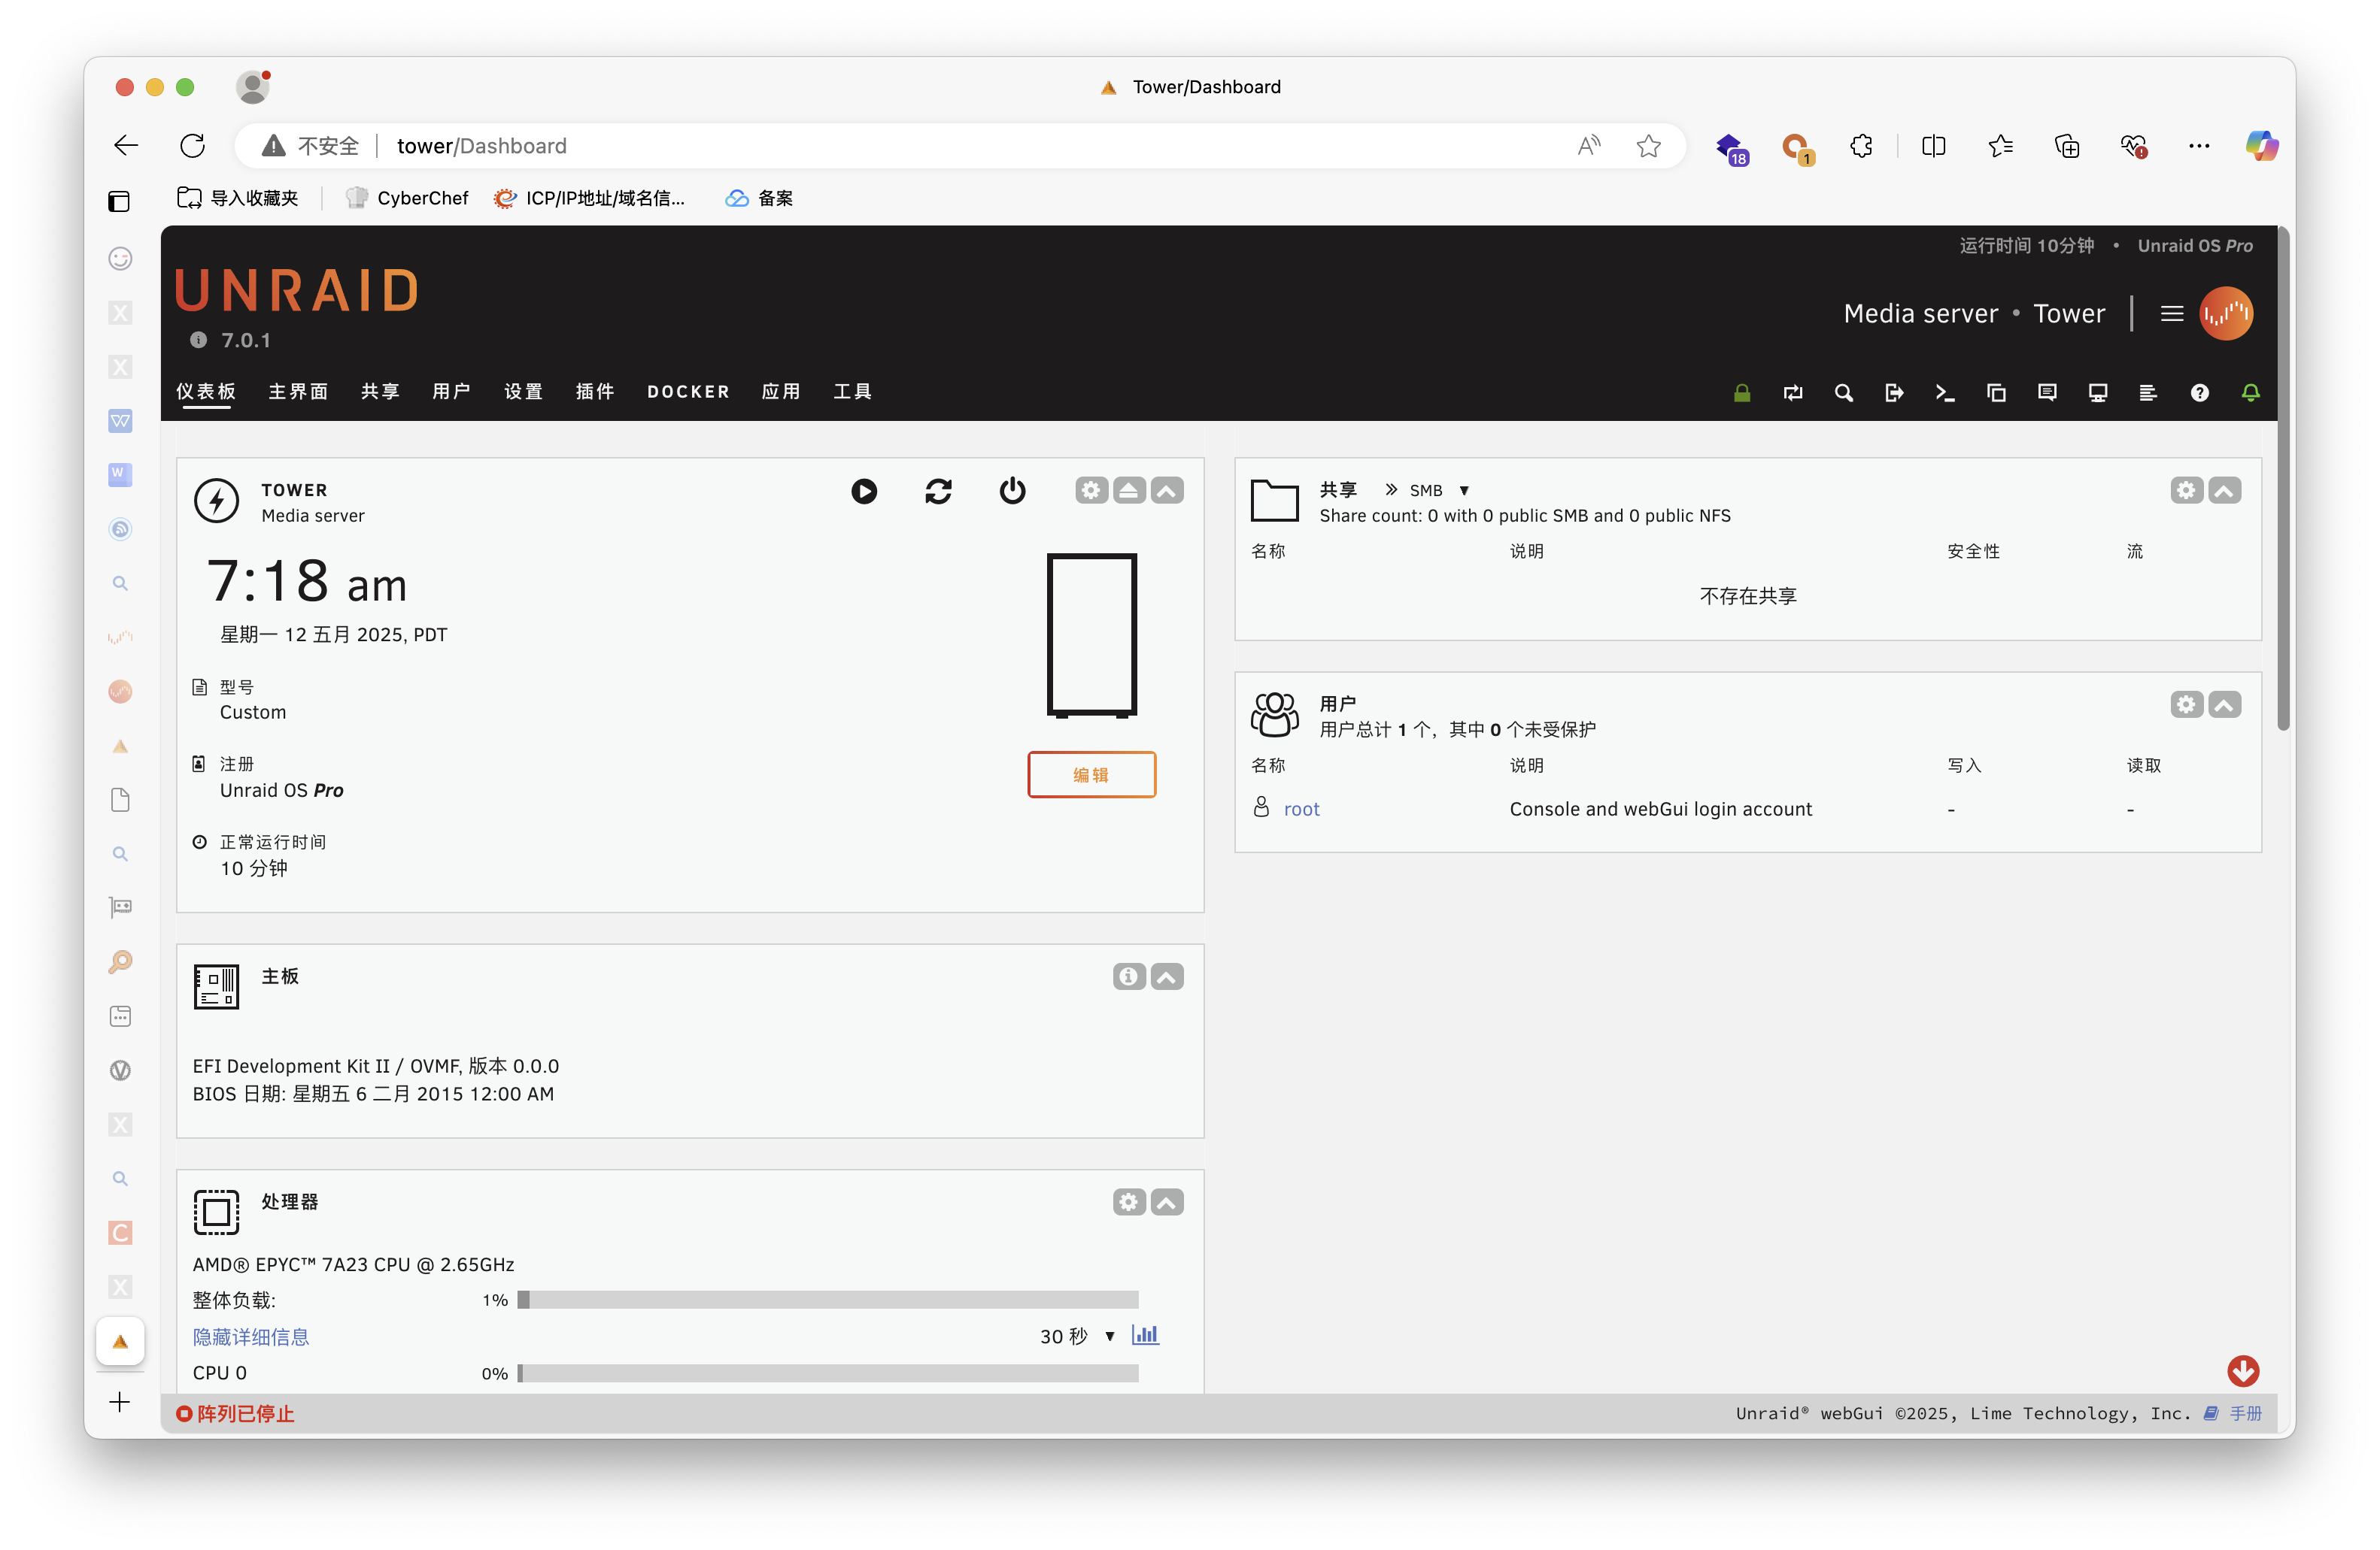Collapse the 用户 users tile

pos(2224,704)
